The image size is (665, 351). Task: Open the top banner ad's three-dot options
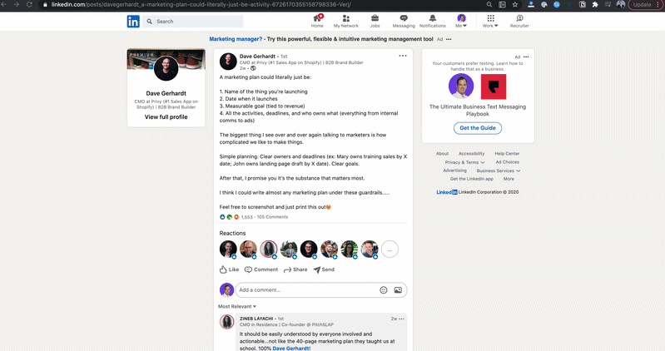449,39
